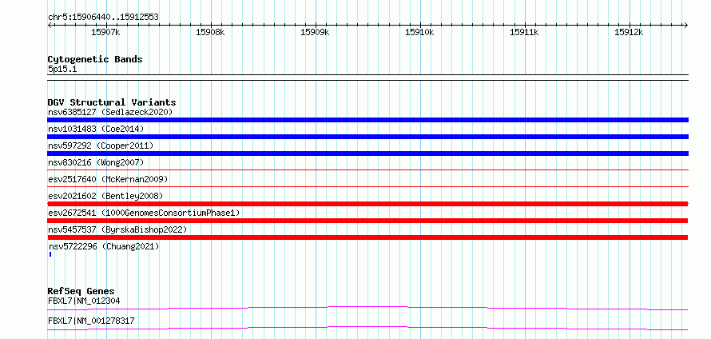Image resolution: width=711 pixels, height=339 pixels.
Task: Click the 15912k ruler tick label
Action: click(629, 32)
